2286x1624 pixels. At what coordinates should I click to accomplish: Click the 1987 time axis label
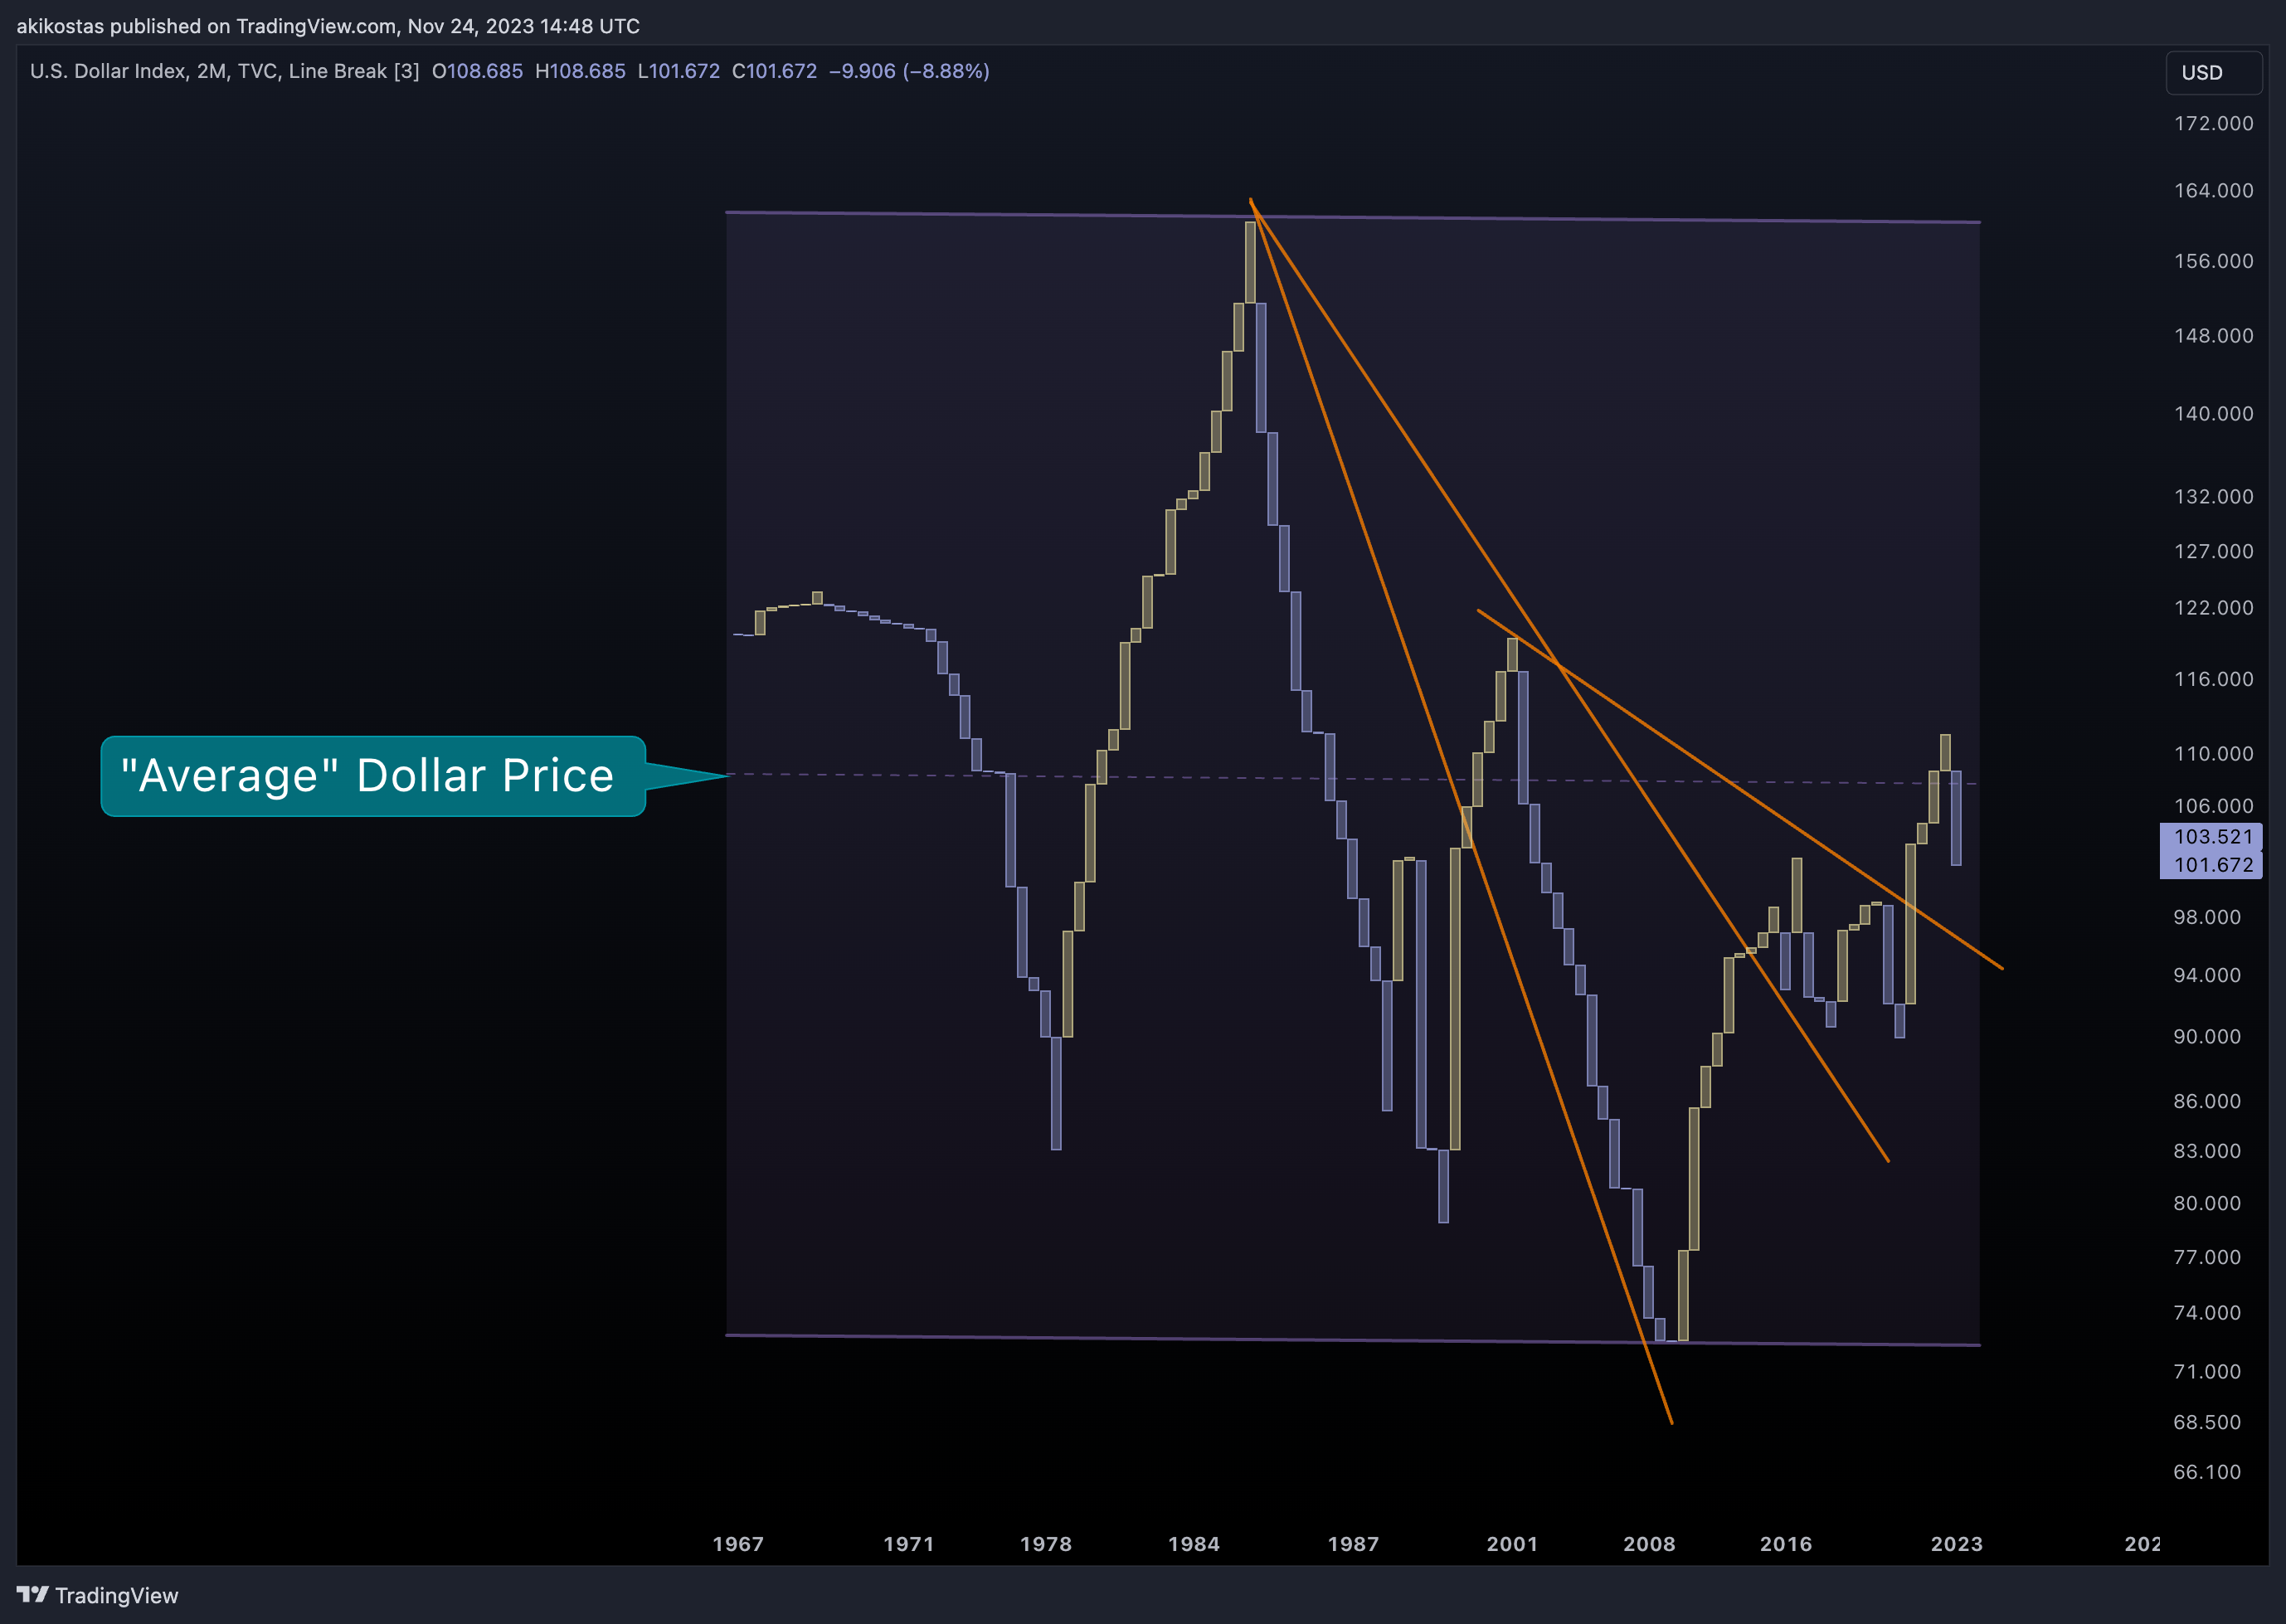1353,1544
